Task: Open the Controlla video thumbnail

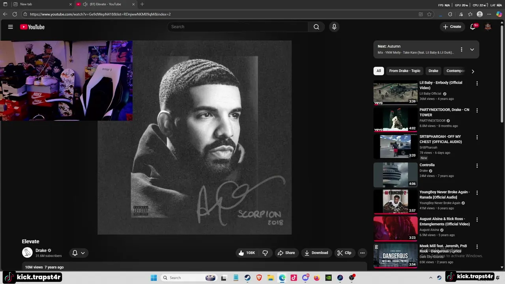Action: click(395, 175)
